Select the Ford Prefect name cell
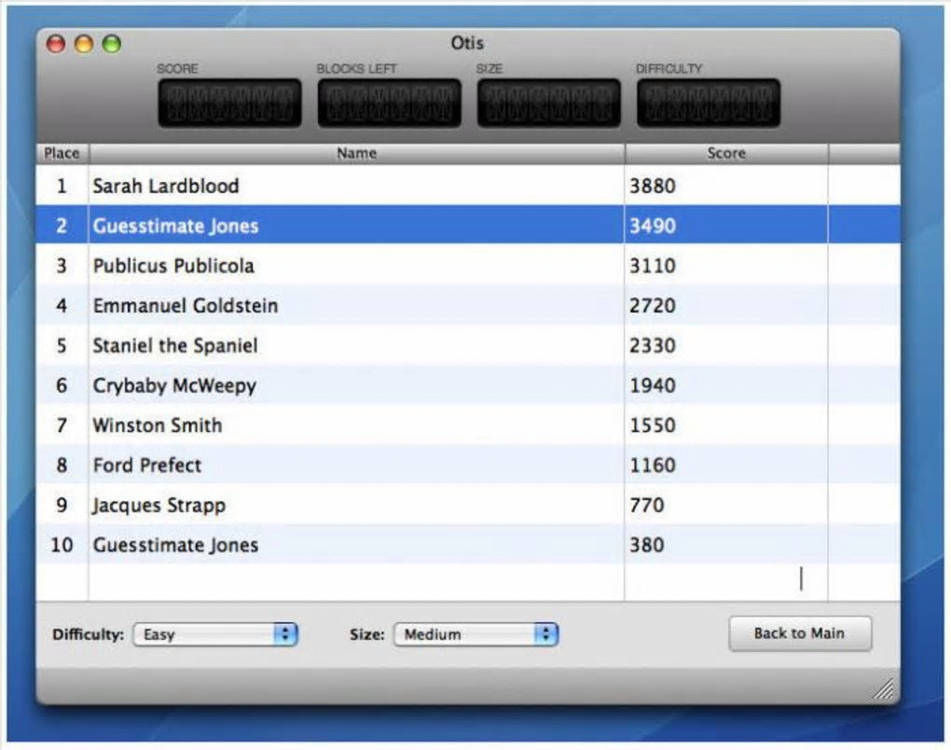Screen dimensions: 951x750 point(356,465)
